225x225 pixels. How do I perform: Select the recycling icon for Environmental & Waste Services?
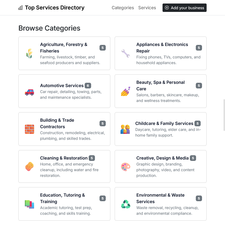125,204
